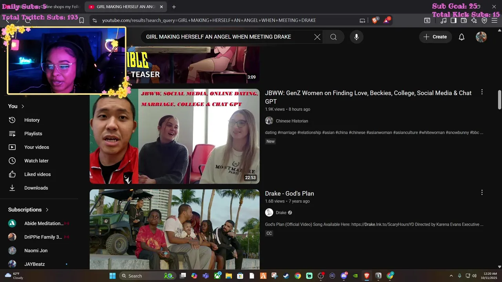Open Drake's channel name link
Viewport: 502px width, 282px height.
[281, 213]
